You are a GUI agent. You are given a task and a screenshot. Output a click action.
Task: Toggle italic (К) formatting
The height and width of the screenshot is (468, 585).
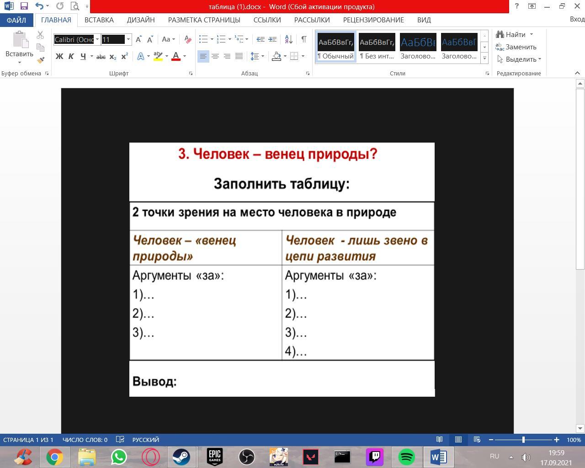pyautogui.click(x=71, y=56)
